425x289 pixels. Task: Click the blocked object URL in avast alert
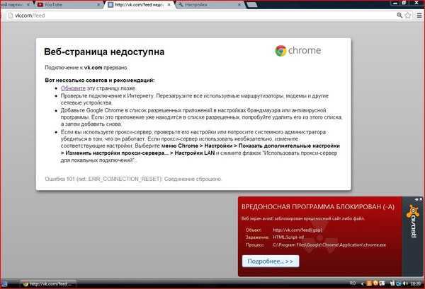coord(297,230)
